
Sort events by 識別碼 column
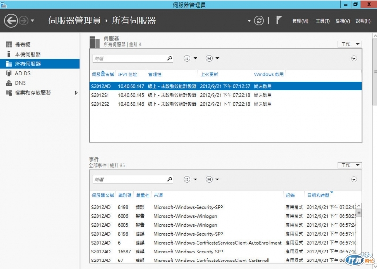(125, 196)
